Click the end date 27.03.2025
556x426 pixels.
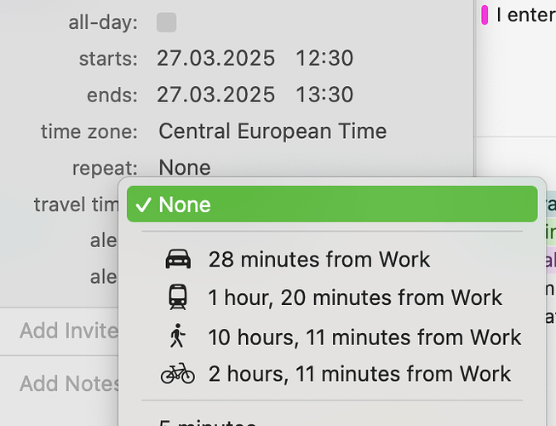click(216, 95)
